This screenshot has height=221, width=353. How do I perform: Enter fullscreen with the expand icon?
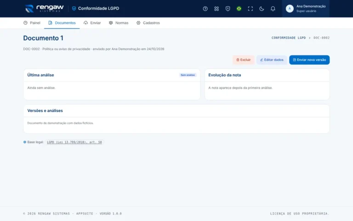coord(250,9)
